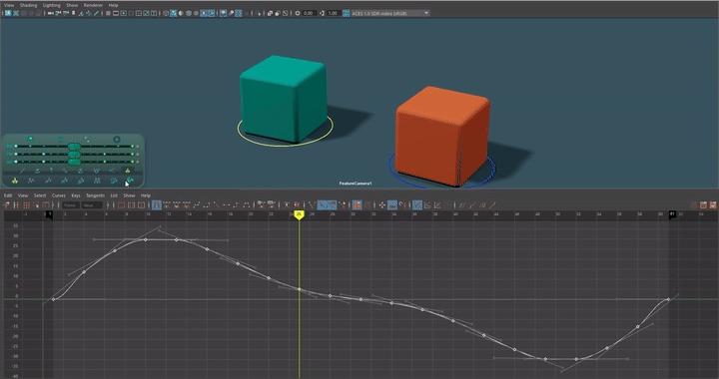The height and width of the screenshot is (379, 719).
Task: Click the Frame stats input field
Action: [x=71, y=205]
